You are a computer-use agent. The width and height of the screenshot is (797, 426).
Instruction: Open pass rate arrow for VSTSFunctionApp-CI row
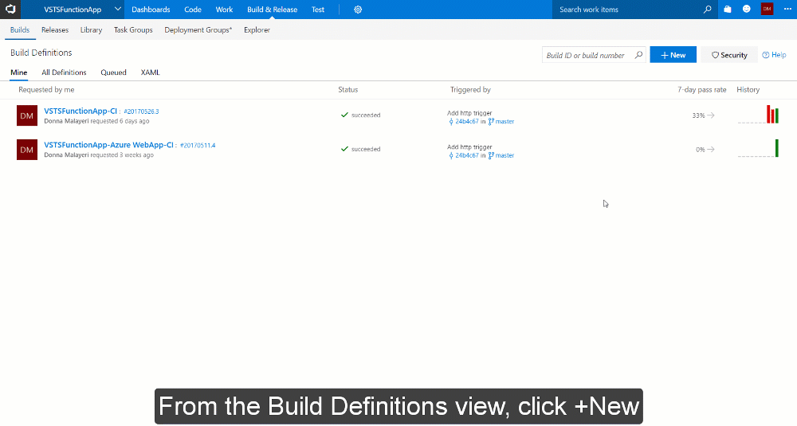click(x=711, y=115)
